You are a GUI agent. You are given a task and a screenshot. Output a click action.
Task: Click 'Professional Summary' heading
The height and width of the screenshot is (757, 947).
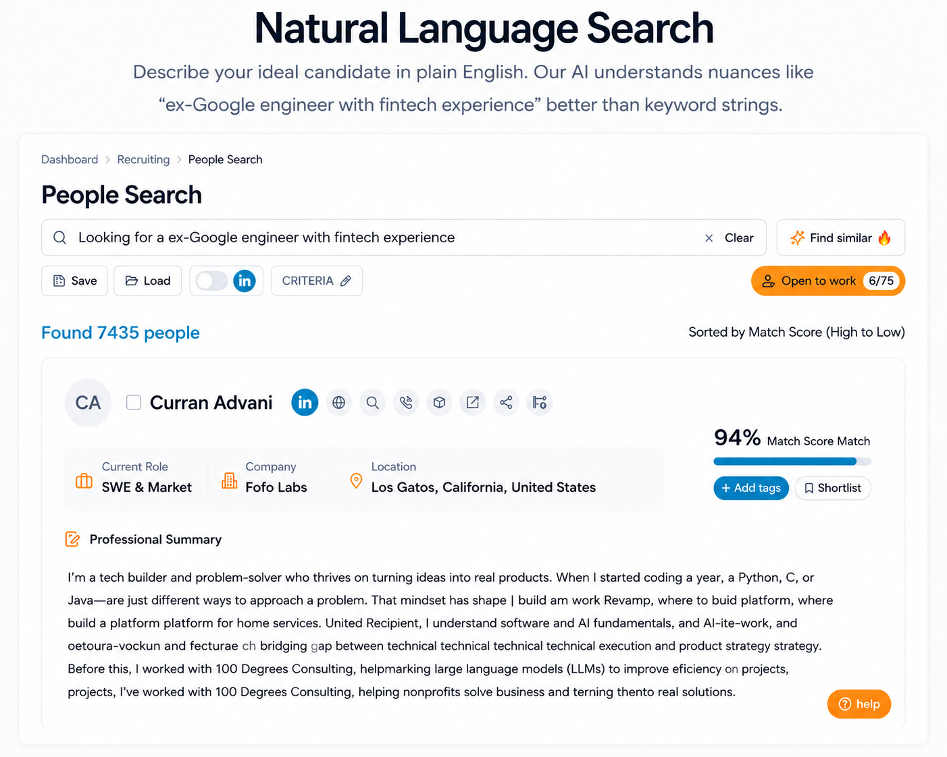(x=155, y=539)
